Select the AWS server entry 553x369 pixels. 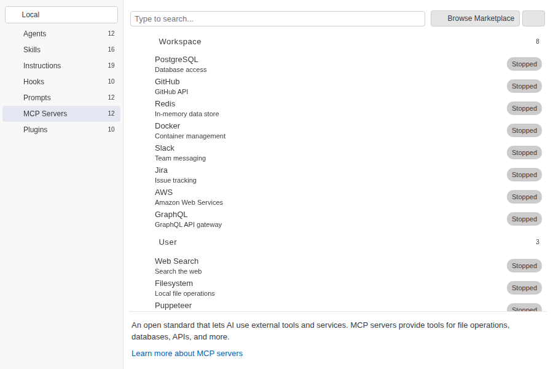coord(338,197)
